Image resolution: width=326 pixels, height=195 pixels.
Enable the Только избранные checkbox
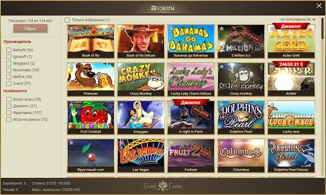pyautogui.click(x=67, y=20)
